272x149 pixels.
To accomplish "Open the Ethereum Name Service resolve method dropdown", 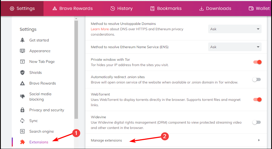I will coord(235,47).
